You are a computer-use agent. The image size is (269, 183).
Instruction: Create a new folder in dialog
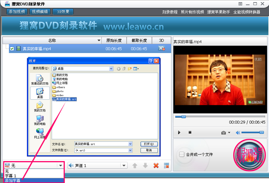pyautogui.click(x=130, y=69)
